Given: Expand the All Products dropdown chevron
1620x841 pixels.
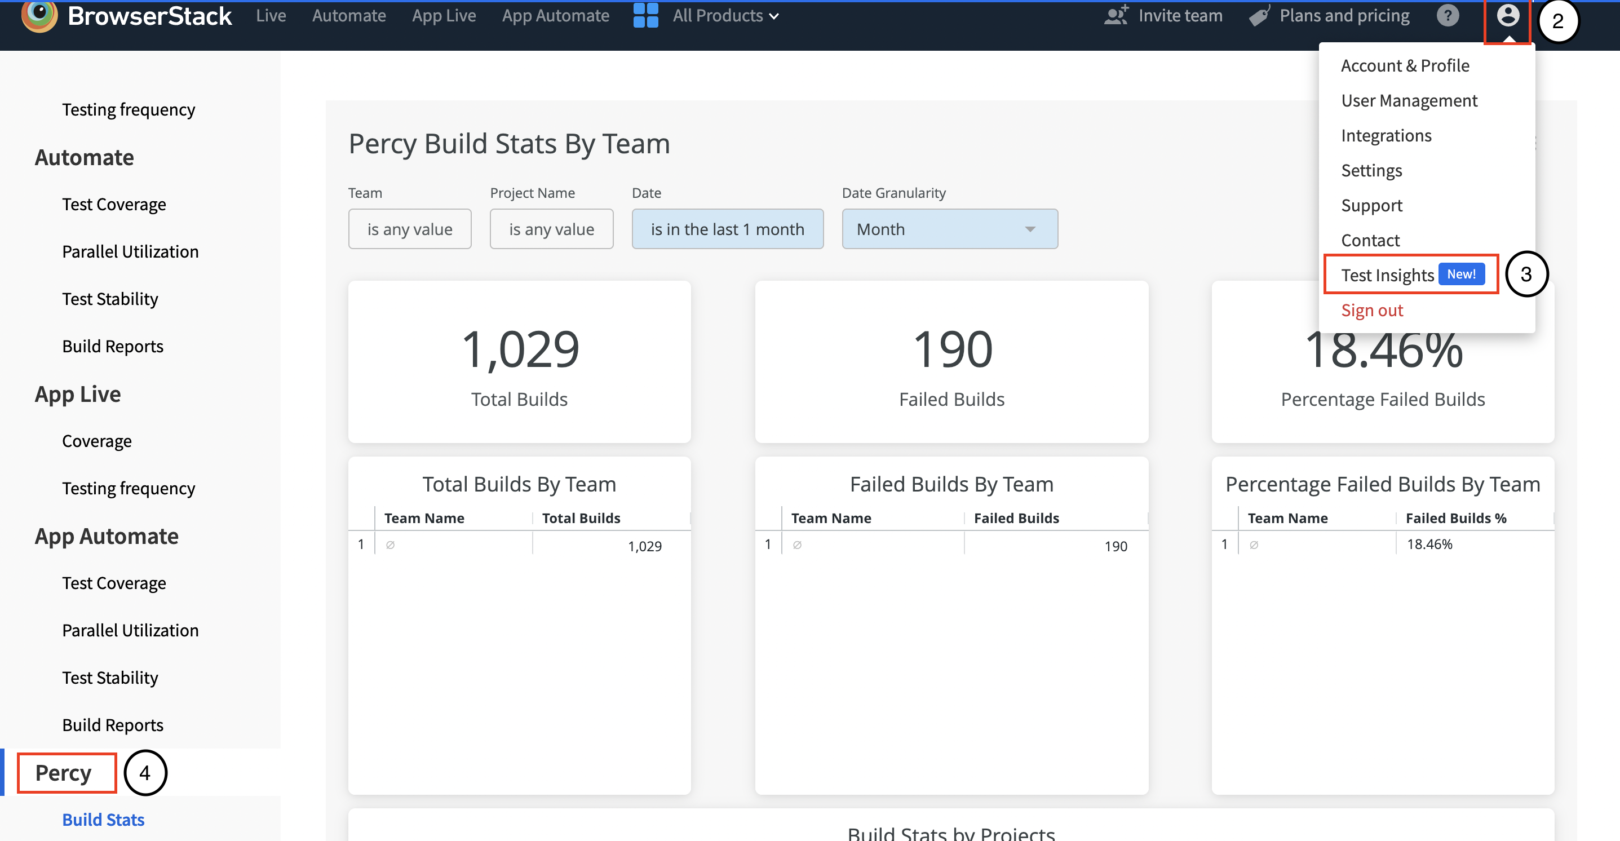Looking at the screenshot, I should (774, 16).
